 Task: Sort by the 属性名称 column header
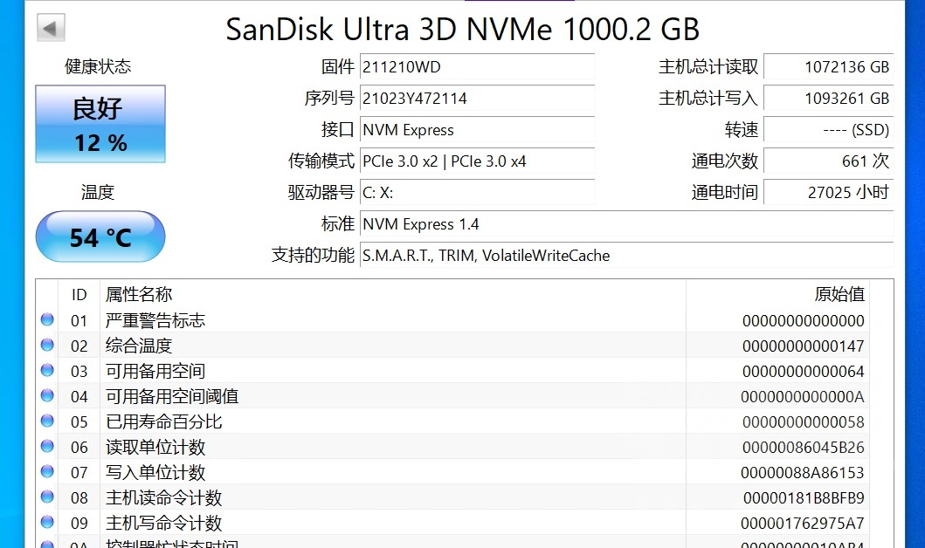coord(393,295)
